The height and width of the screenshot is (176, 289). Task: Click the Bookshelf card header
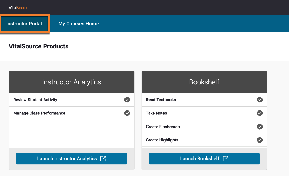[204, 82]
